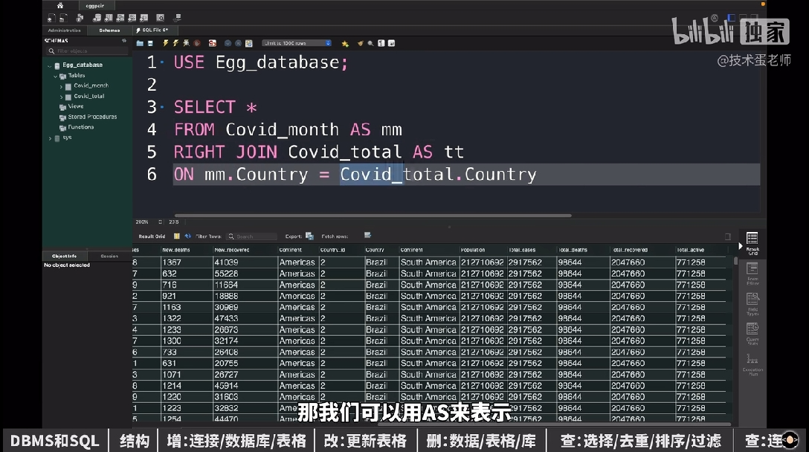Open a new SQL query tab icon
Image resolution: width=809 pixels, height=452 pixels.
click(51, 17)
